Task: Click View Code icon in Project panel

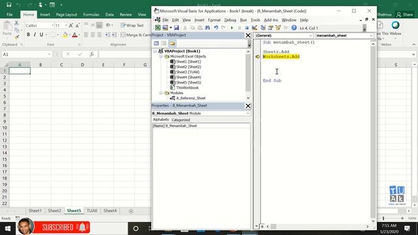Action: (157, 43)
